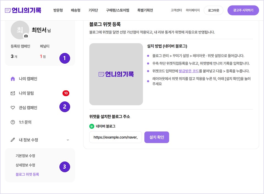The image size is (264, 194).
Task: Click the red 10 notification badge
Action: point(66,93)
